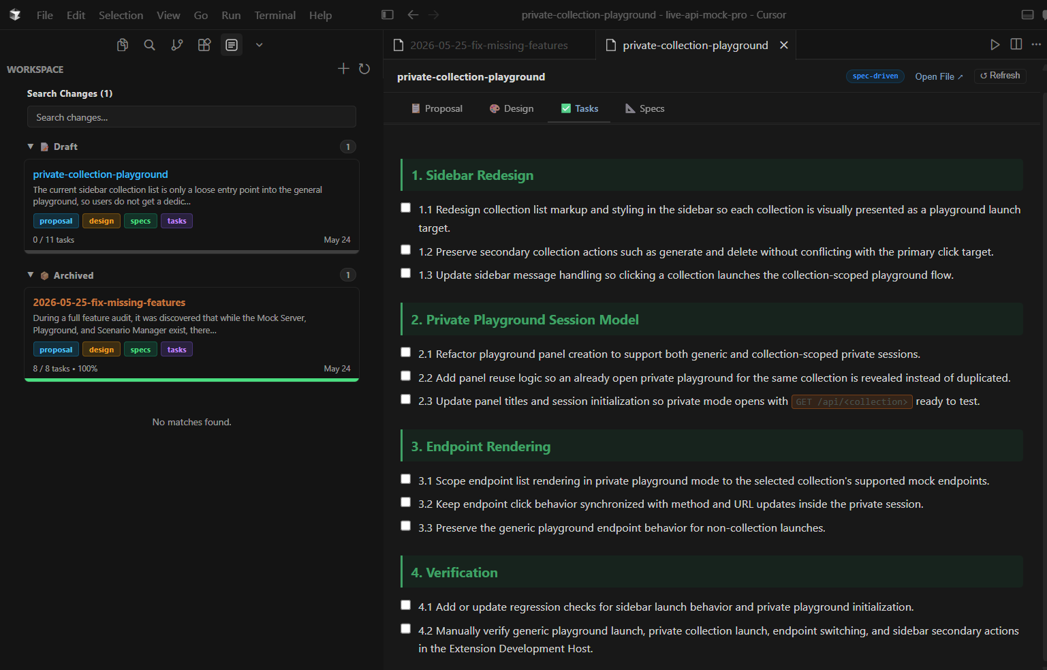
Task: Click the split editor icon
Action: click(x=1016, y=44)
